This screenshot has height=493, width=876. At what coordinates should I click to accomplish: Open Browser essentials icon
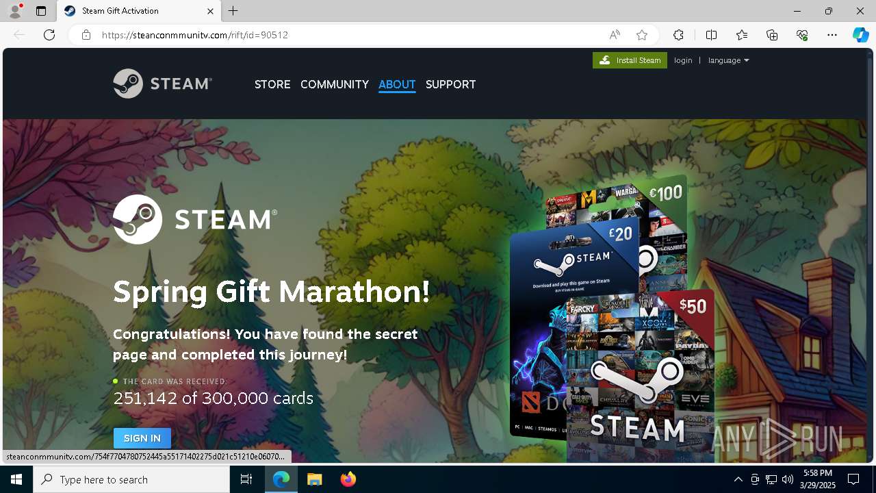(802, 35)
